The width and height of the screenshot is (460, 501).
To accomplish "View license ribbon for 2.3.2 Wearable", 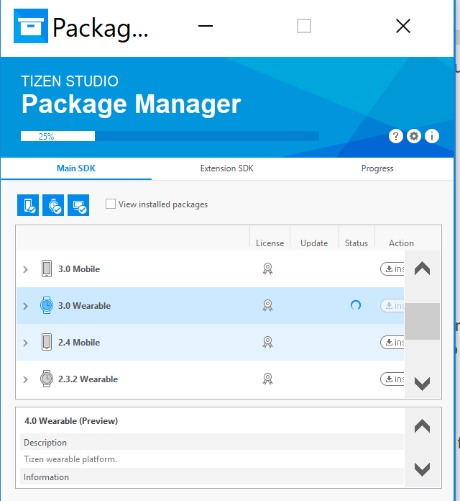I will click(x=267, y=379).
